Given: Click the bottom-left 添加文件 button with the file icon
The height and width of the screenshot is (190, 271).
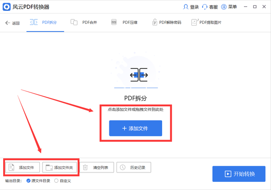Looking at the screenshot, I should click(23, 167).
